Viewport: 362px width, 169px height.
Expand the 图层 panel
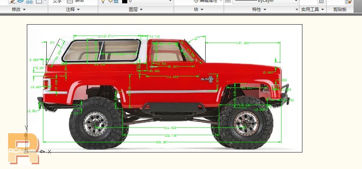click(x=135, y=10)
